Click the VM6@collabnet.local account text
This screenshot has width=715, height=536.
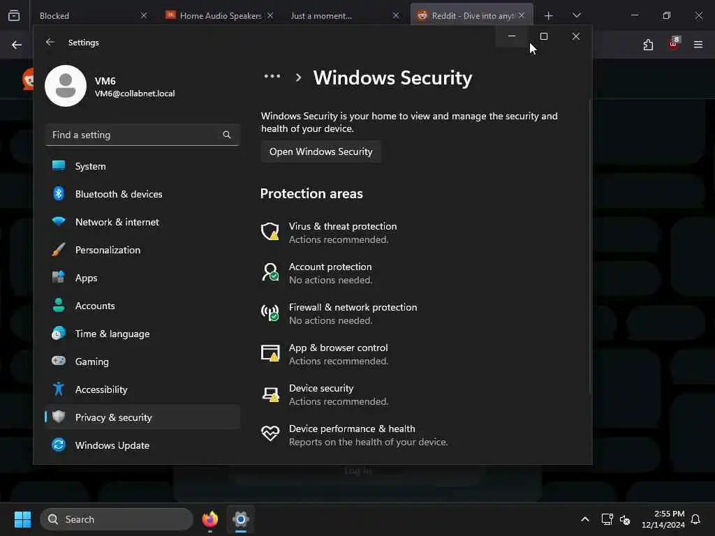coord(135,94)
